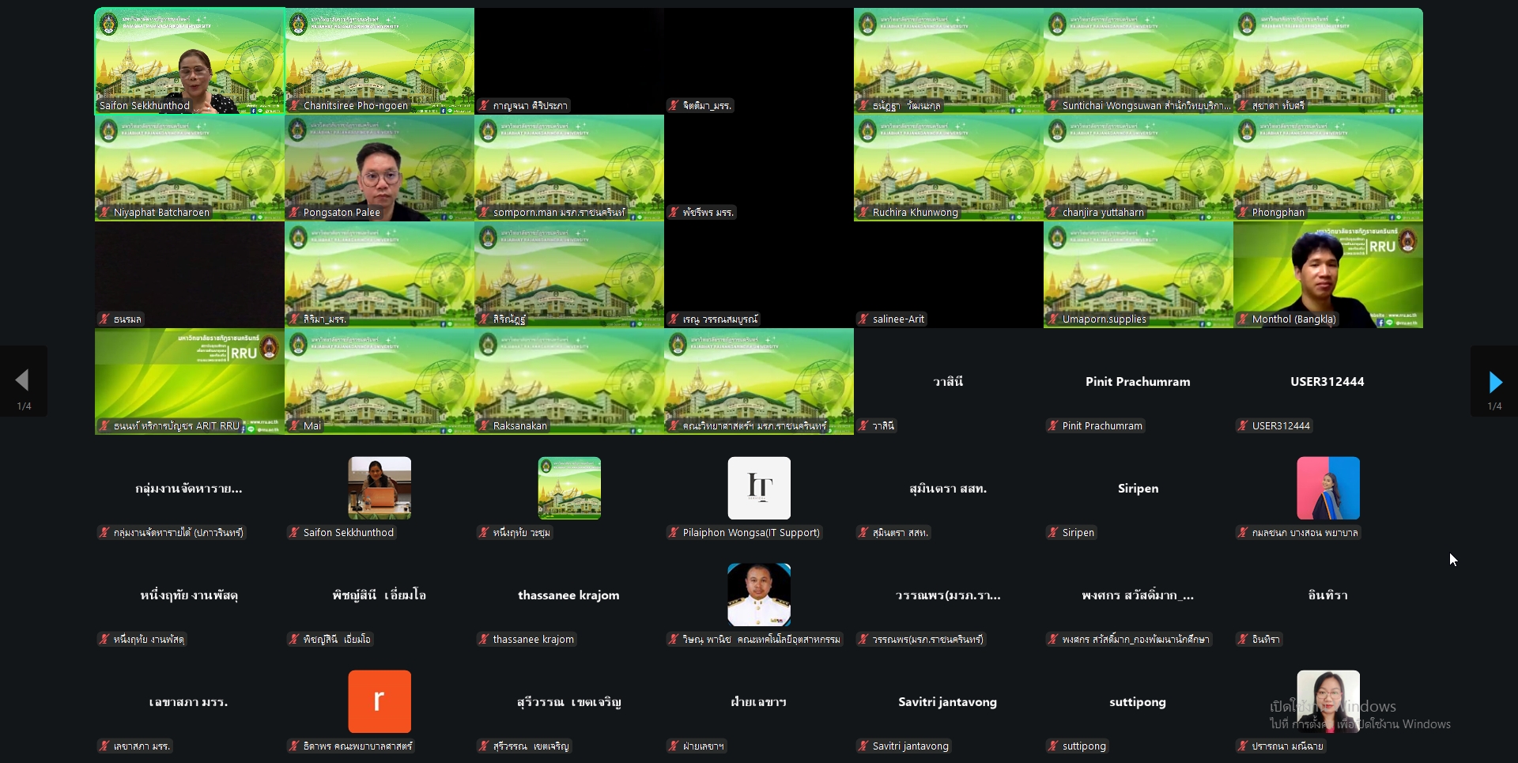
Task: Click muted mic icon beside Pongsaton Palee
Action: click(294, 213)
